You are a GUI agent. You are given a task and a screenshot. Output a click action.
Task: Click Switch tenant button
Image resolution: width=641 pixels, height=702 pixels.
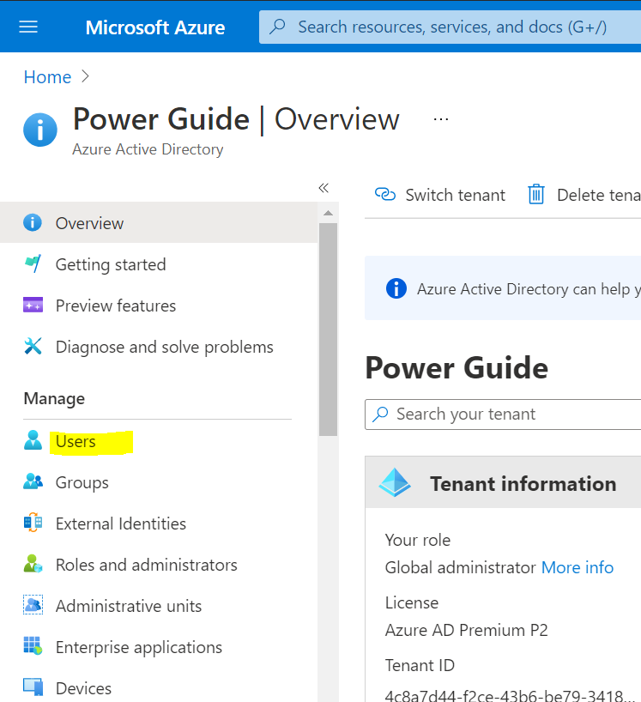tap(440, 195)
